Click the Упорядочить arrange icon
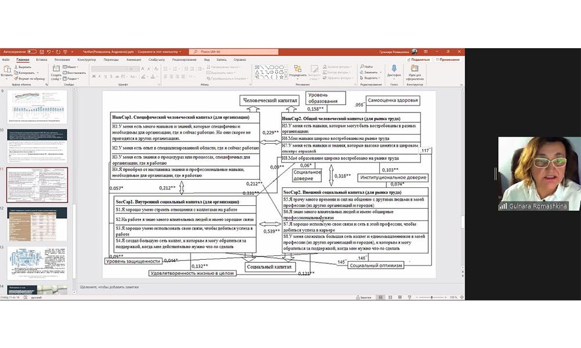This screenshot has width=581, height=348. (x=297, y=69)
